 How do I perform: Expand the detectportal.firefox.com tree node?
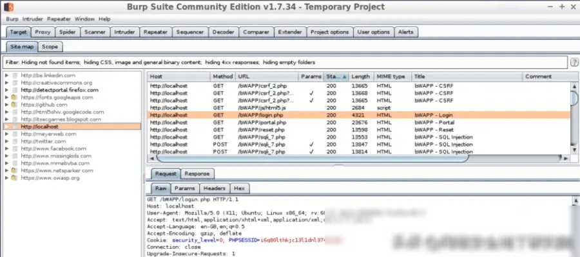click(6, 90)
